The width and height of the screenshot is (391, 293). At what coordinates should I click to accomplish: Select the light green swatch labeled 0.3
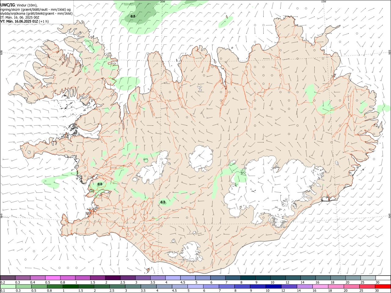click(x=23, y=286)
